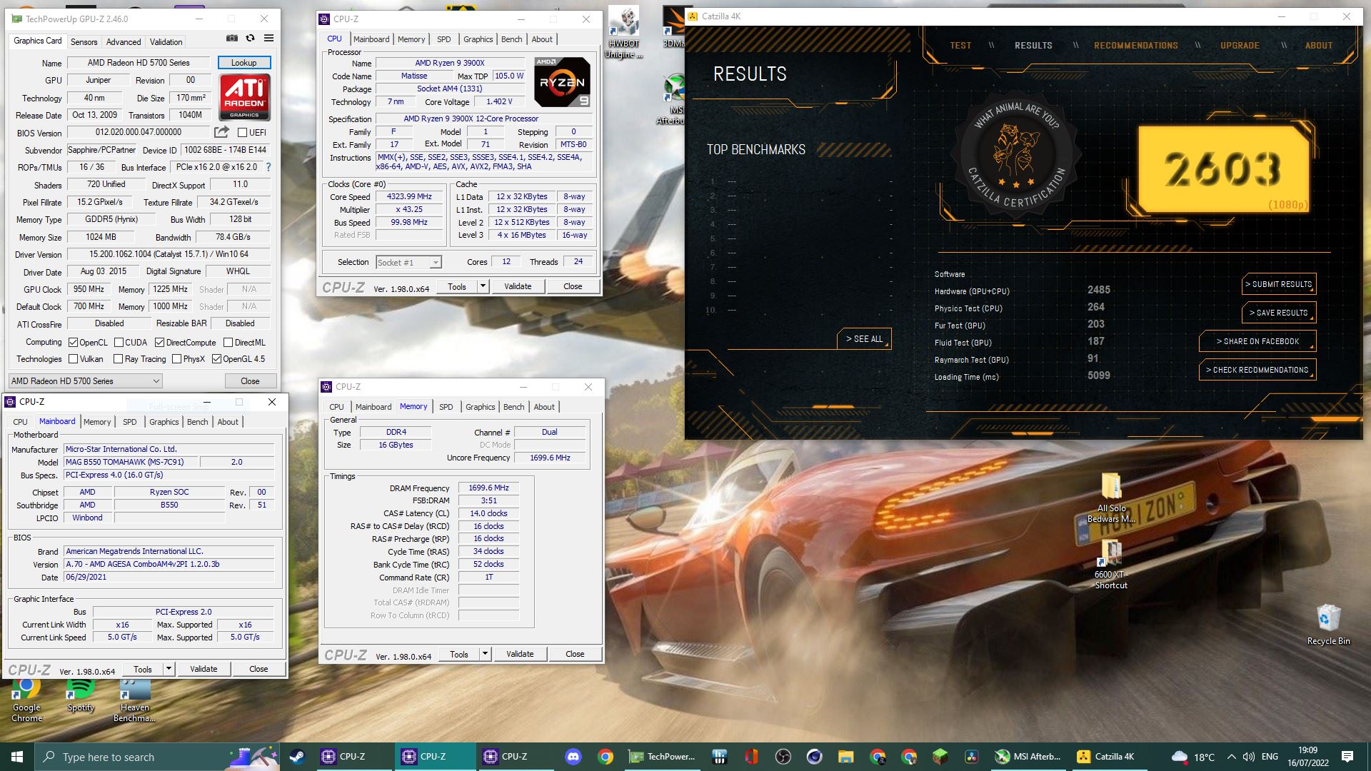This screenshot has height=771, width=1371.
Task: Toggle the OpenCL checkbox
Action: point(73,343)
